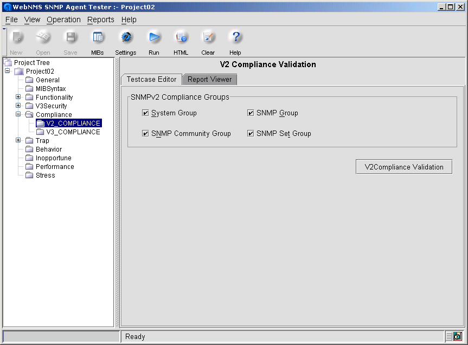Image resolution: width=468 pixels, height=345 pixels.
Task: Open the Operation menu
Action: [x=63, y=19]
